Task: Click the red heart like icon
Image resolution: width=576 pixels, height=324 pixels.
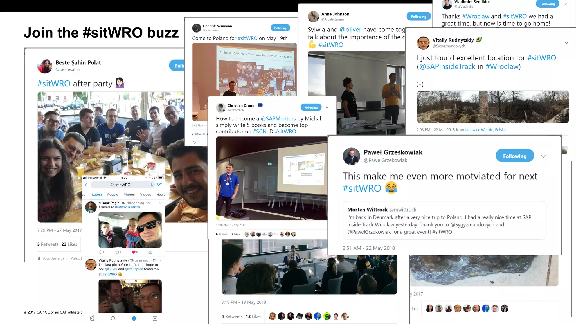Action: [x=134, y=252]
